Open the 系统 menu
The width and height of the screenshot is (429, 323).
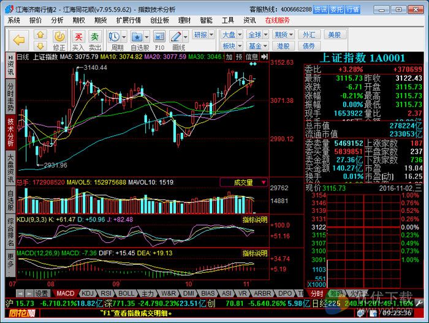point(13,20)
